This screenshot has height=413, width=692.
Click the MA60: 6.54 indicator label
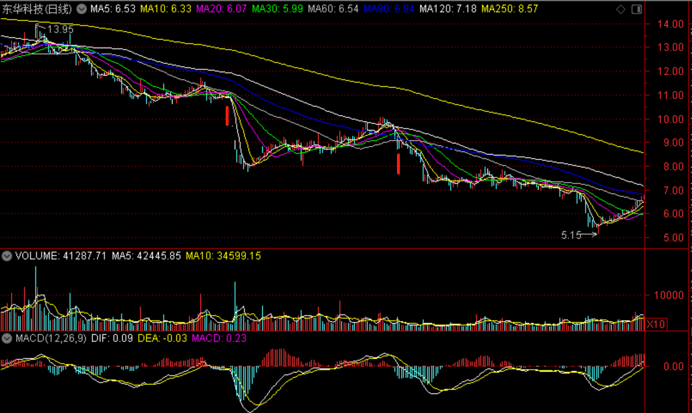click(333, 9)
